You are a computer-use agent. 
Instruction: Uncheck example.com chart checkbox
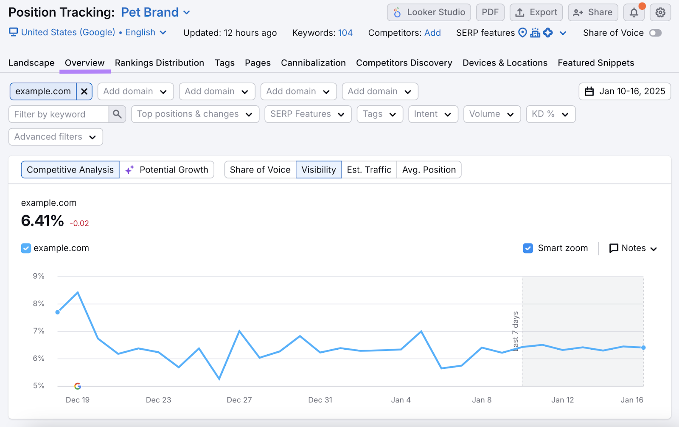[26, 248]
